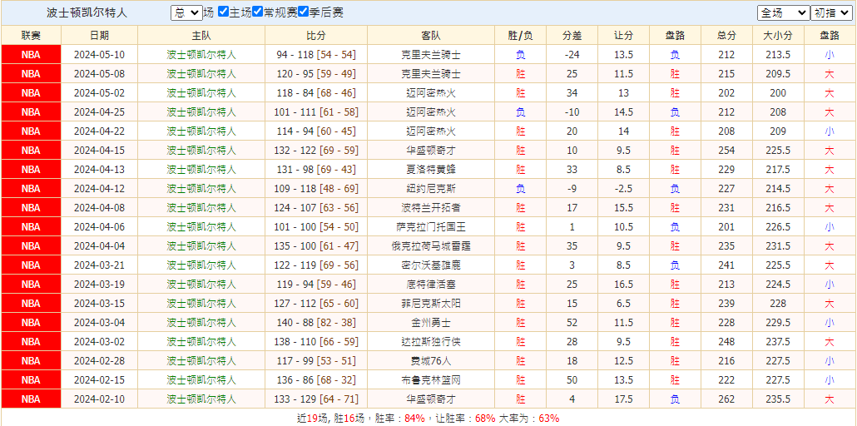857x426 pixels.
Task: Click the 让分 column header
Action: tap(624, 36)
